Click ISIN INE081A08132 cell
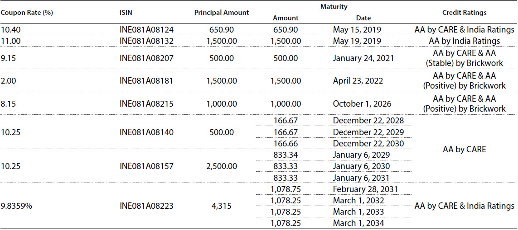Image resolution: width=518 pixels, height=230 pixels. coord(147,41)
